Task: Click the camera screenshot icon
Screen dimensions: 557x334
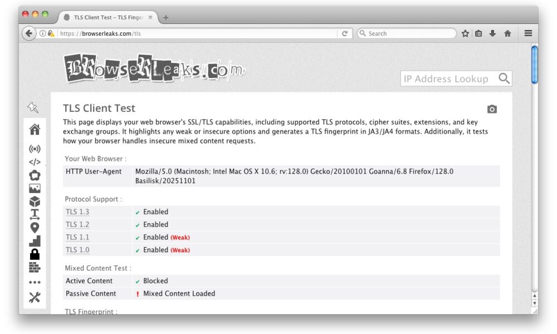Action: pos(492,109)
